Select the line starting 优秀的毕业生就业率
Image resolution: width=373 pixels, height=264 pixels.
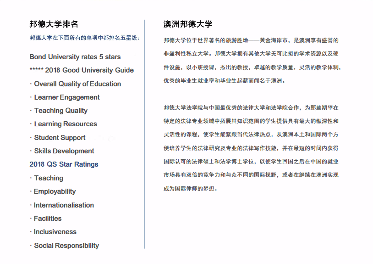(224, 81)
